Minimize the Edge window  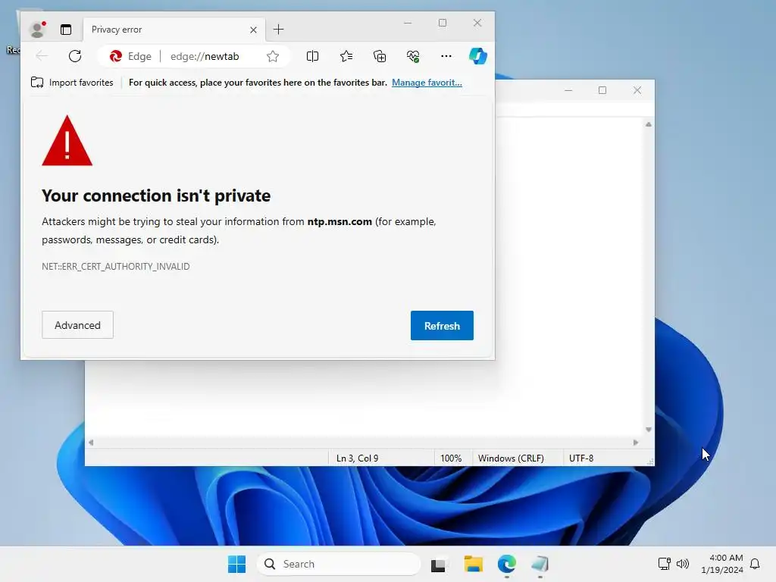408,23
